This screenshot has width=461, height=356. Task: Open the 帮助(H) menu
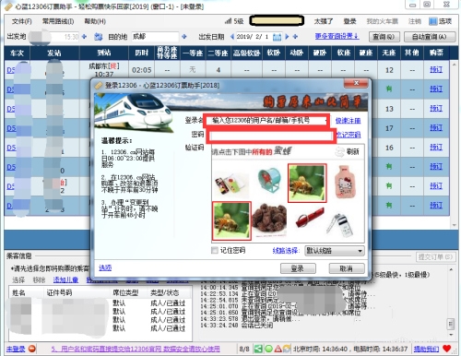click(x=95, y=21)
